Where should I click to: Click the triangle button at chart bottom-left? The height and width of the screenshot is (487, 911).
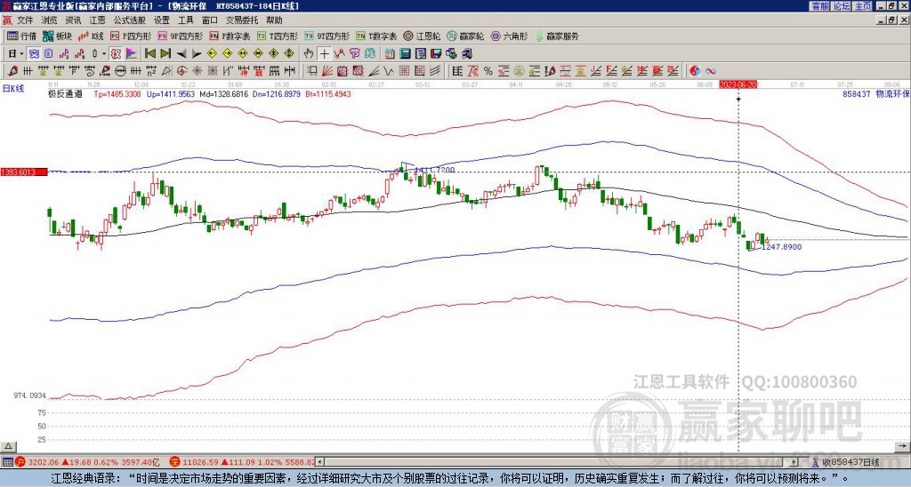7,446
